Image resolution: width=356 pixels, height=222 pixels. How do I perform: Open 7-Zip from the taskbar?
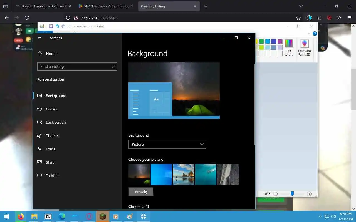(48, 216)
